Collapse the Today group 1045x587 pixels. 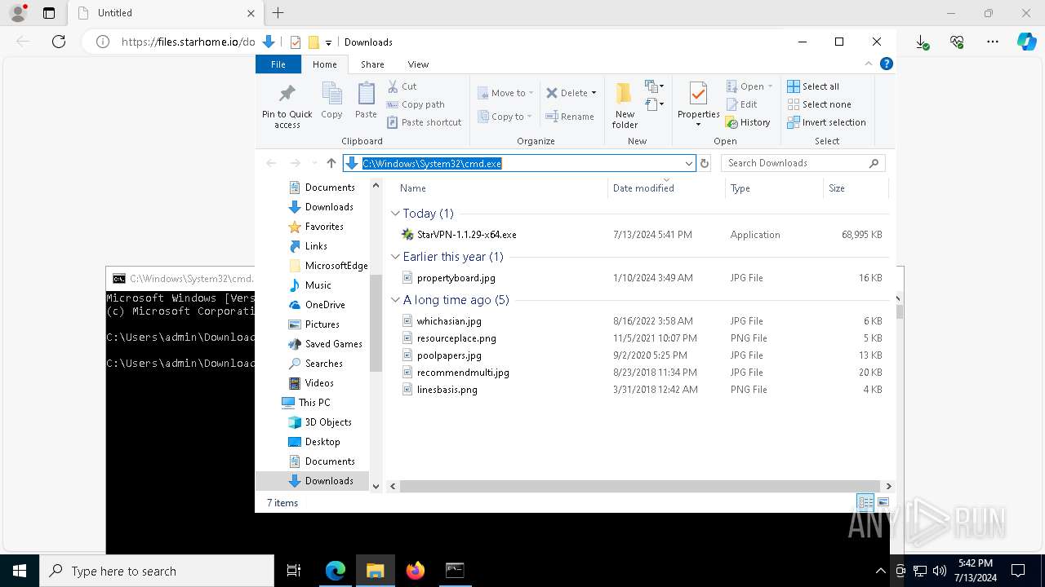pos(395,214)
